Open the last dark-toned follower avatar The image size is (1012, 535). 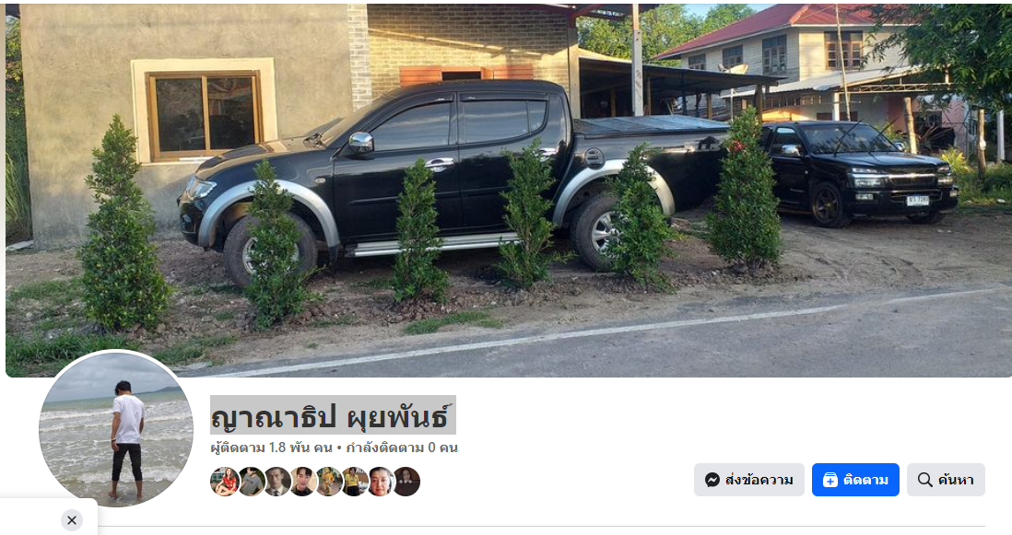pyautogui.click(x=406, y=482)
